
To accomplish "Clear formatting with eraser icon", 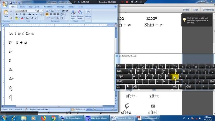I will click(x=42, y=14).
